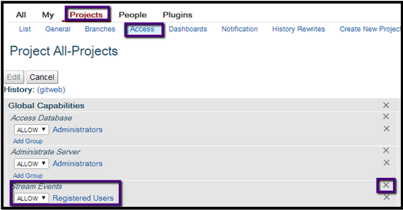The height and width of the screenshot is (210, 403).
Task: Remove Administrators rule under Access Database
Action: pos(386,128)
